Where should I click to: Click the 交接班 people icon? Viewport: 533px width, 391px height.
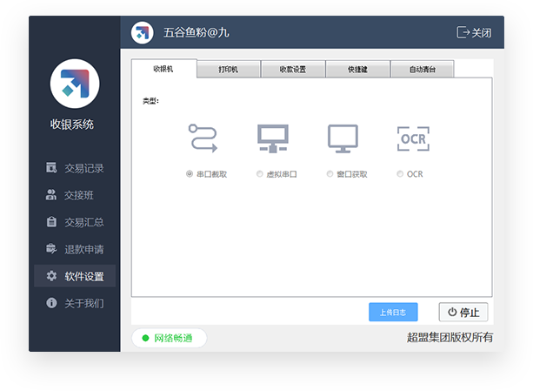tap(51, 195)
